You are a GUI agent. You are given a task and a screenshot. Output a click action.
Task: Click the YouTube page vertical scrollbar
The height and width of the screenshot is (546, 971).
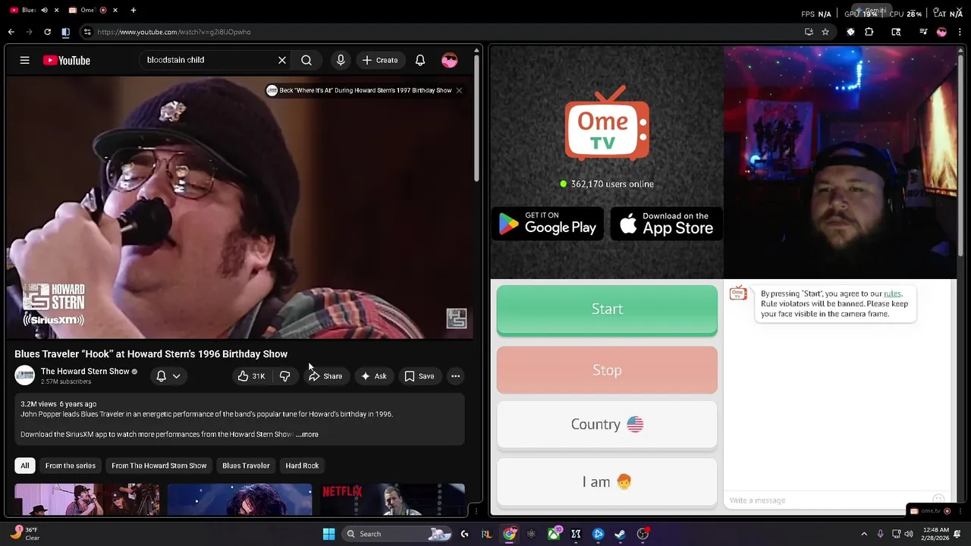[477, 118]
